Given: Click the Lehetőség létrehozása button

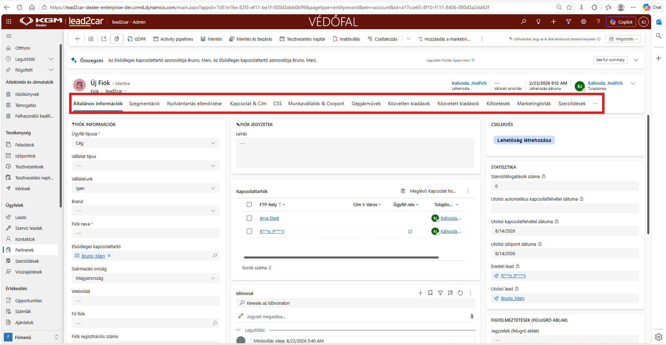Looking at the screenshot, I should click(x=524, y=140).
